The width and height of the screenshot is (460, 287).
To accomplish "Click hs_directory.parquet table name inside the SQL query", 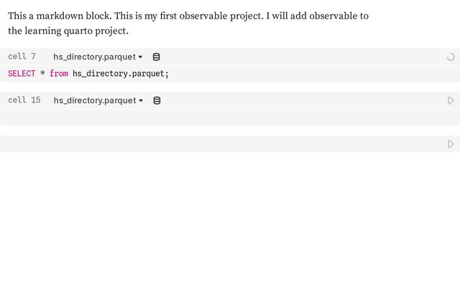I will pyautogui.click(x=119, y=74).
